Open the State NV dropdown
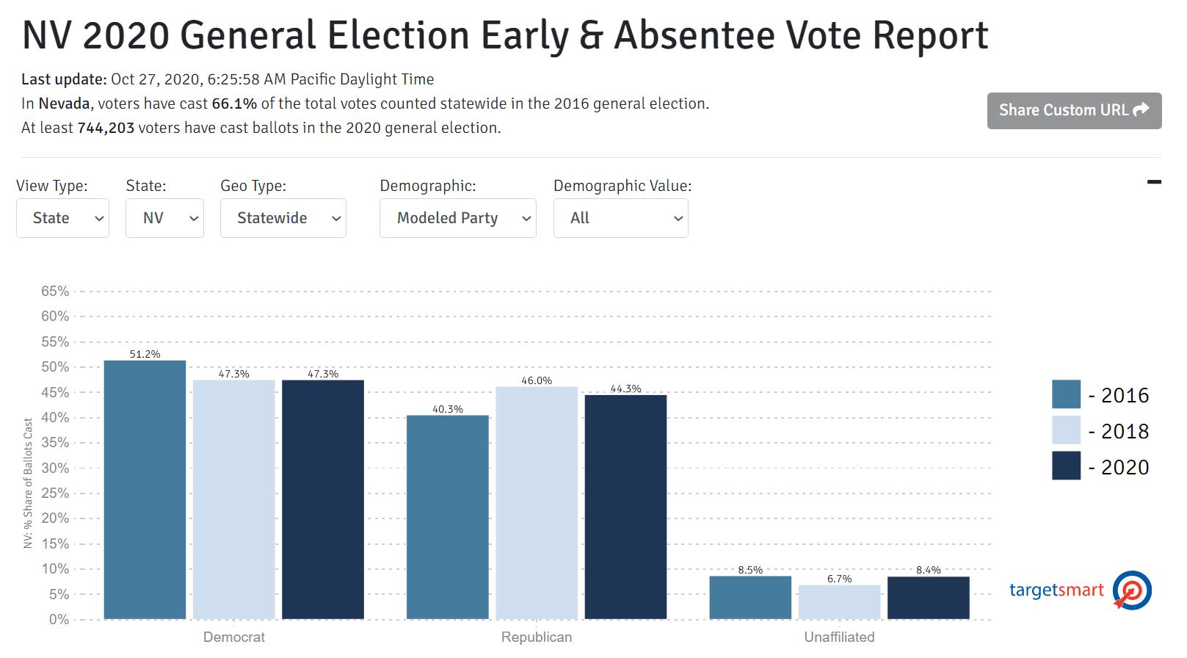Image resolution: width=1187 pixels, height=658 pixels. pyautogui.click(x=164, y=218)
